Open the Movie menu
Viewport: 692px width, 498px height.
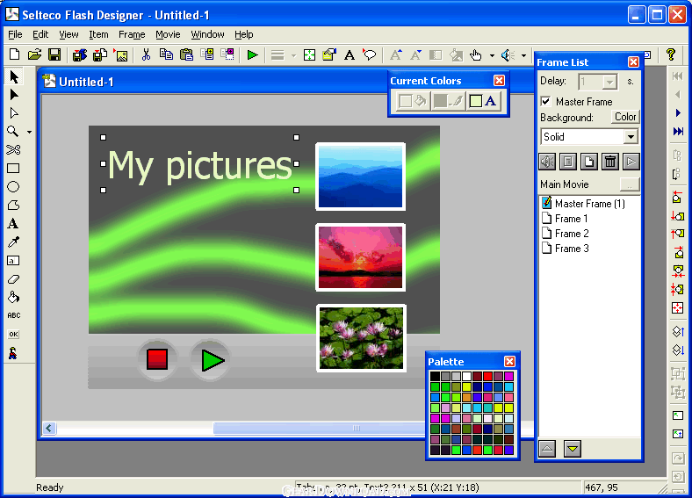(168, 34)
